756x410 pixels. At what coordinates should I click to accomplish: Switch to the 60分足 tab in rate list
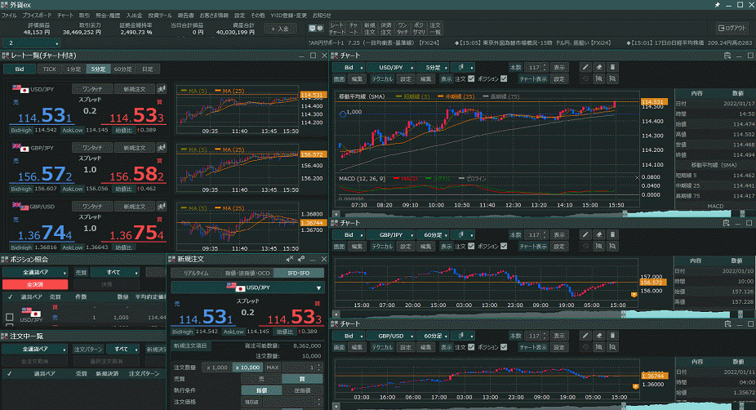(122, 69)
